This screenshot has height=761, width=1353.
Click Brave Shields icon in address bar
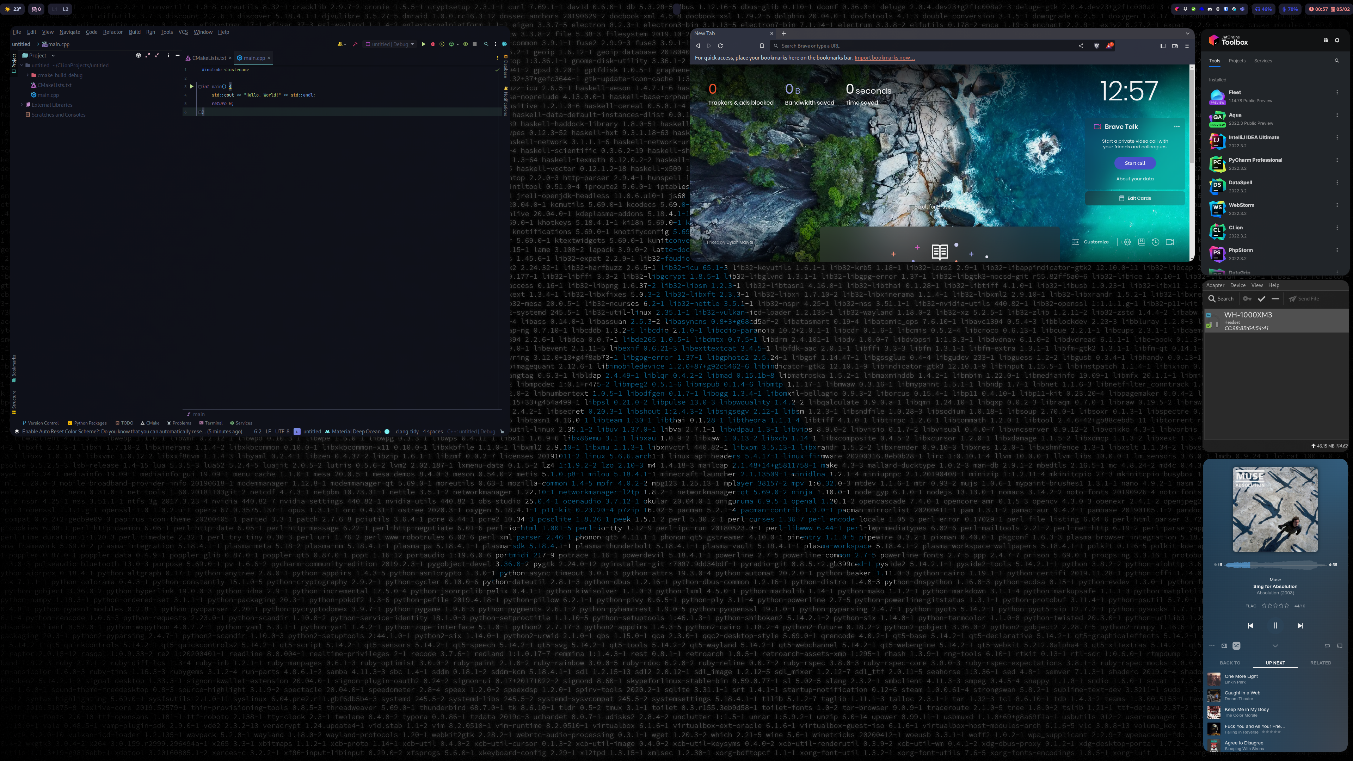point(1096,46)
